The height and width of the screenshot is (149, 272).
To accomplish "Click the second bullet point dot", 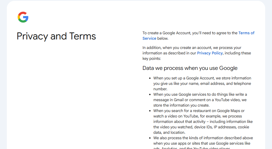I will (x=150, y=95).
